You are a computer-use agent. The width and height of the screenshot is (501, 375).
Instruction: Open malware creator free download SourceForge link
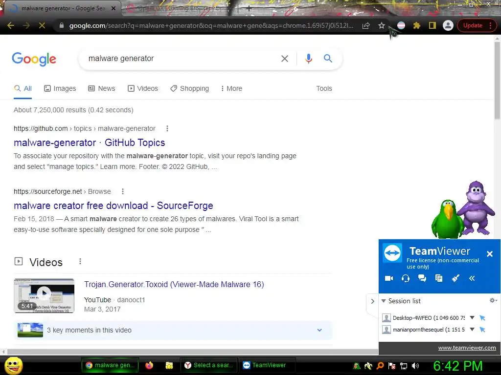click(114, 206)
